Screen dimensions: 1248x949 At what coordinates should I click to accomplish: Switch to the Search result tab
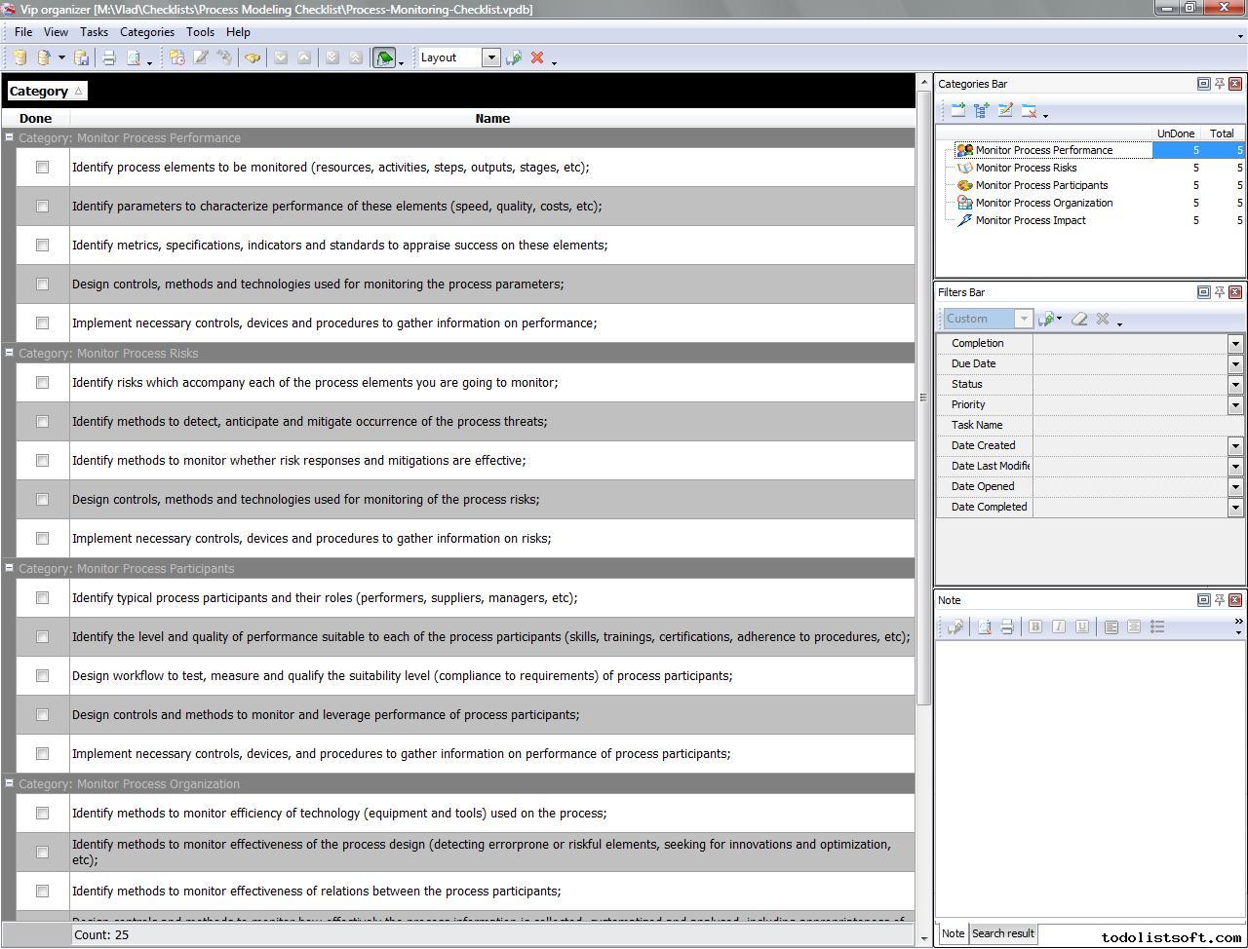(1002, 933)
